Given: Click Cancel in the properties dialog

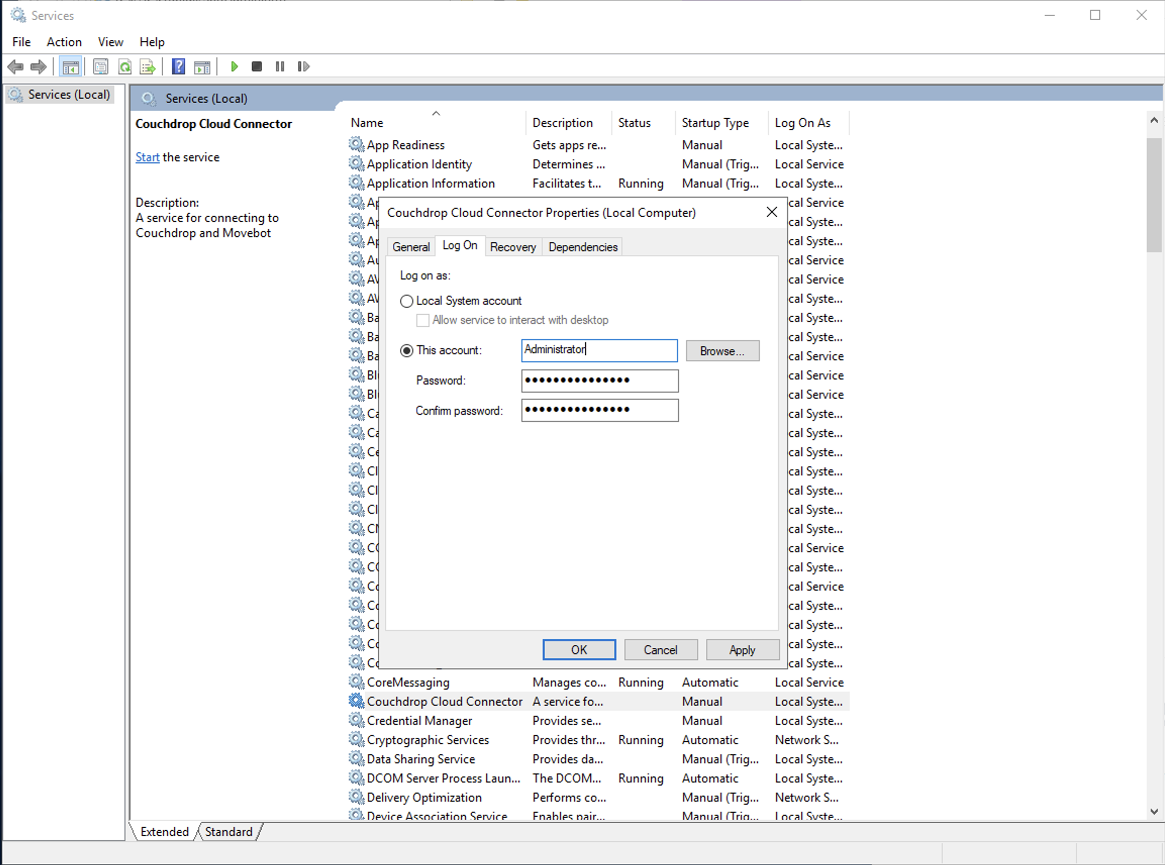Looking at the screenshot, I should click(660, 650).
